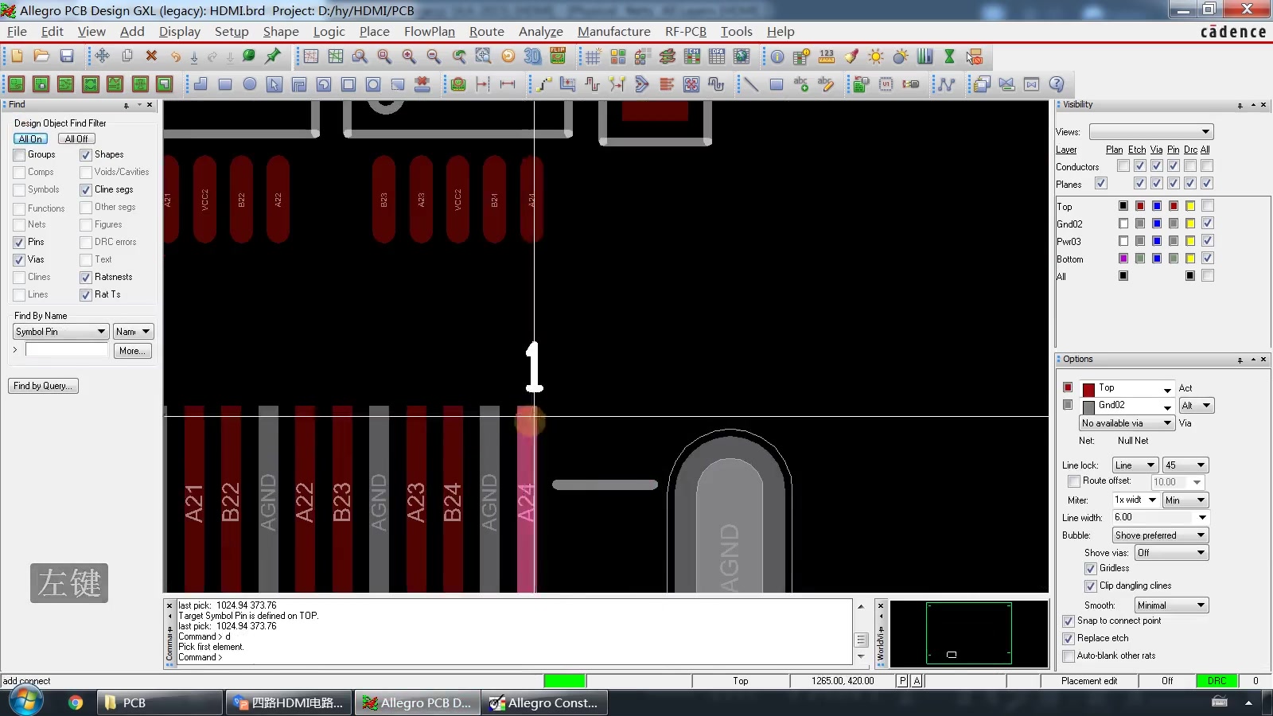Uncheck the Shapes checkbox

click(86, 155)
